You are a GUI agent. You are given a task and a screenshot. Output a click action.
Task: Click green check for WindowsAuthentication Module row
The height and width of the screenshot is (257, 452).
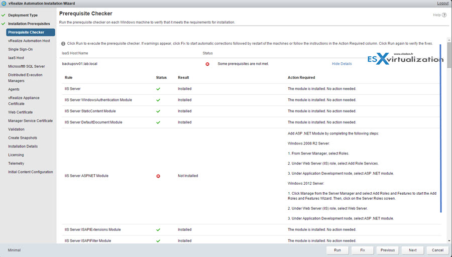158,100
